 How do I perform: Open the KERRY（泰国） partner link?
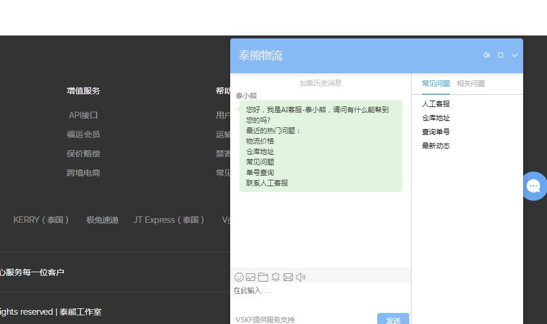pyautogui.click(x=41, y=220)
